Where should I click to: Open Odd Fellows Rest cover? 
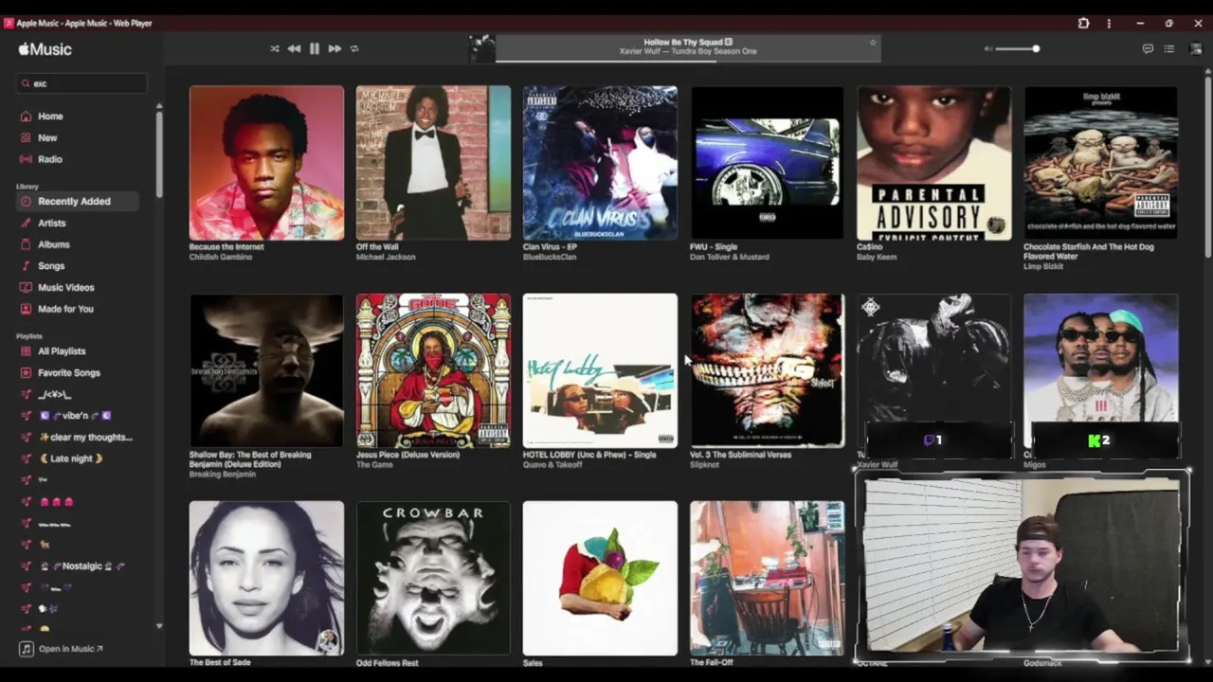coord(433,578)
